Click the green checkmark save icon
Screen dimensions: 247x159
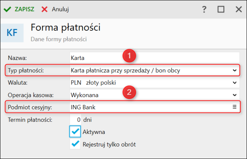click(x=7, y=9)
